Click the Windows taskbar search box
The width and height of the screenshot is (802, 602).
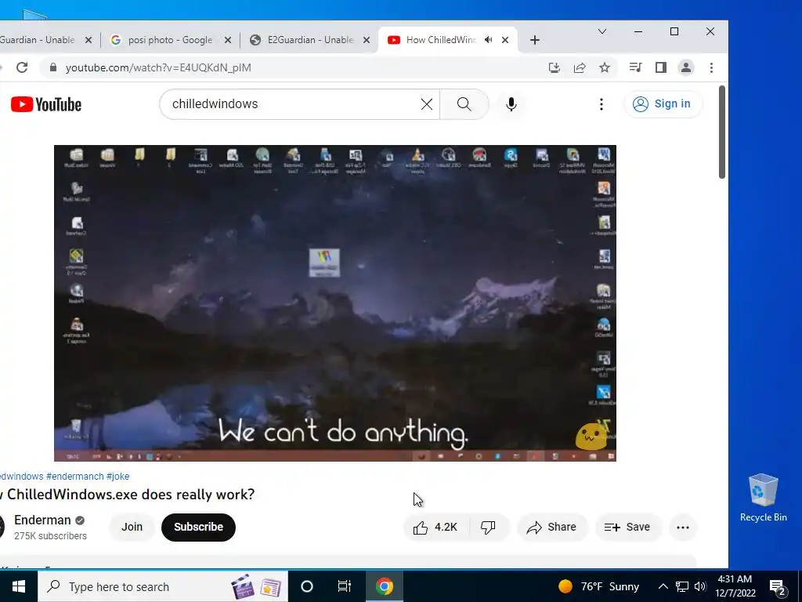coord(163,586)
